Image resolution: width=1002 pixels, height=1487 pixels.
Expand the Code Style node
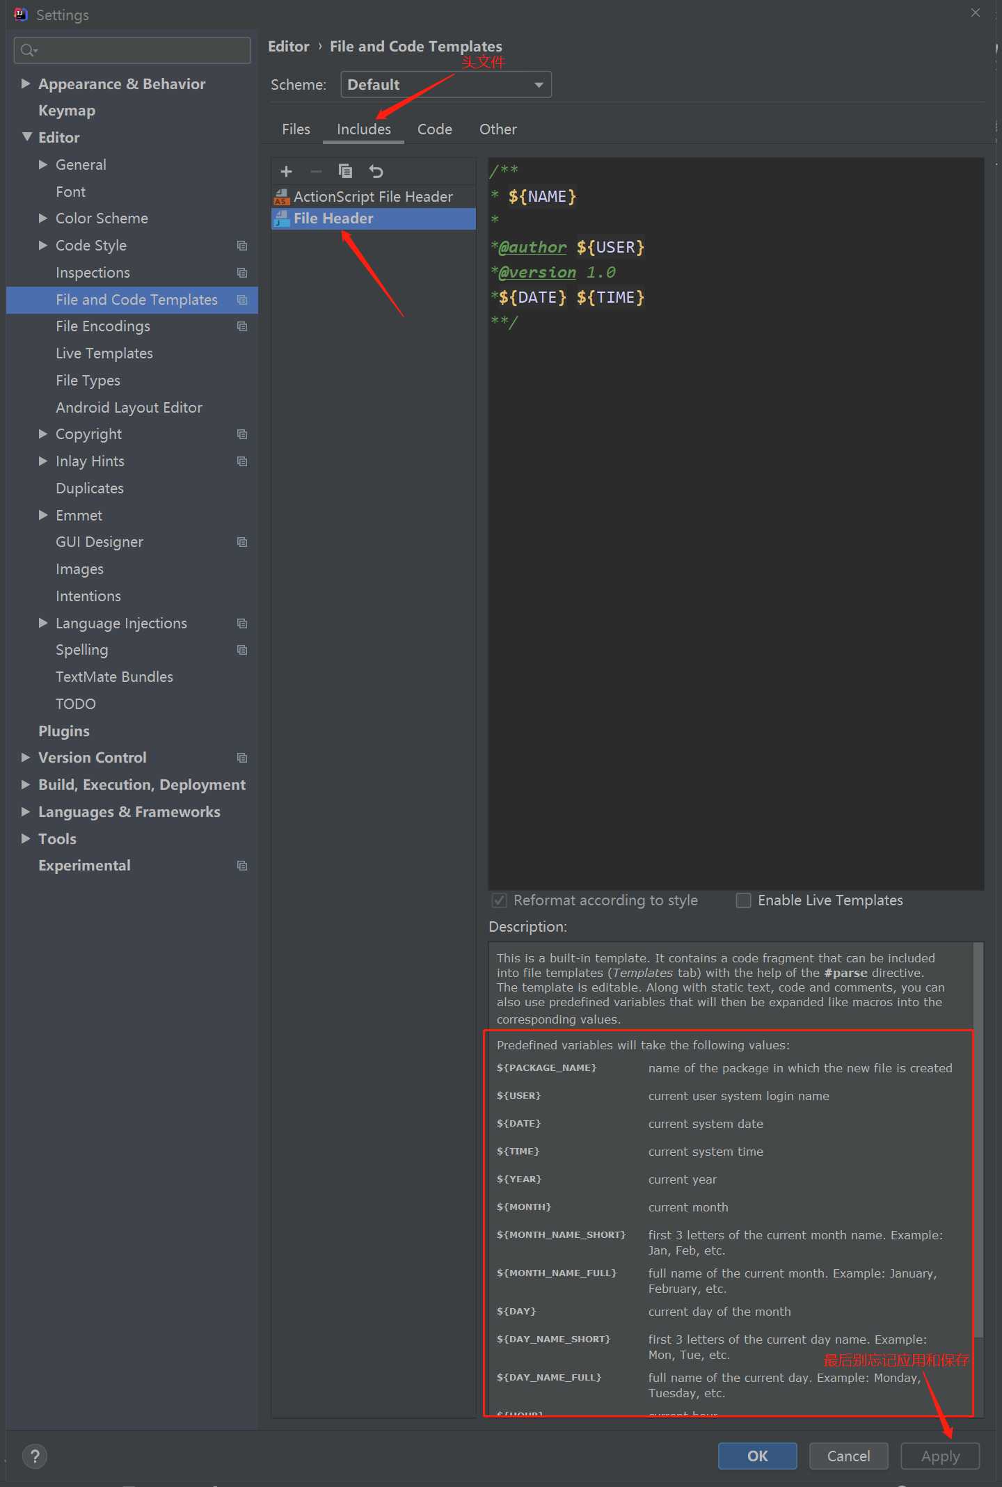click(x=43, y=245)
